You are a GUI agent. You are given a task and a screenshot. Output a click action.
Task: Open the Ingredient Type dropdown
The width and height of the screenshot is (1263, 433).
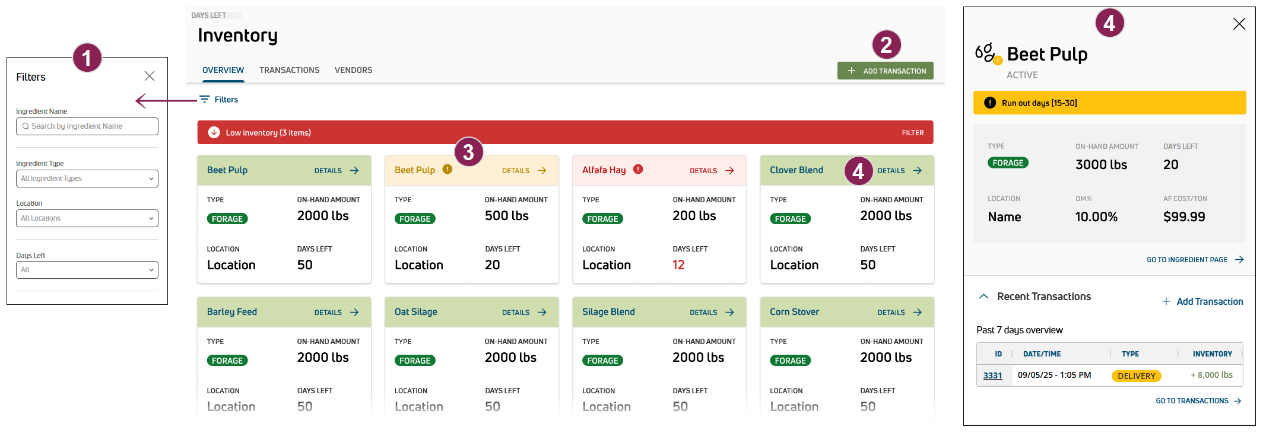(x=87, y=179)
